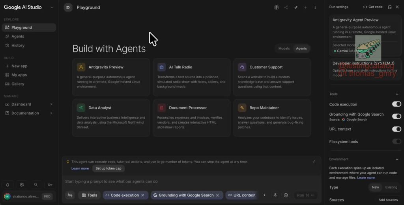Click Learn more link in Environment section
The image size is (404, 205).
(366, 177)
